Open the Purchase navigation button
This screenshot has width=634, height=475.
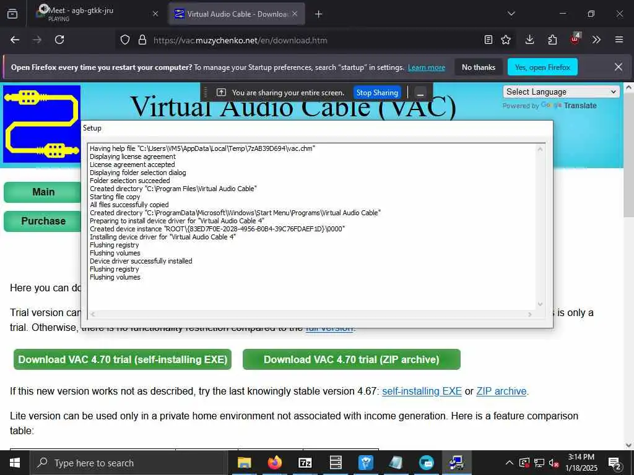pos(43,221)
